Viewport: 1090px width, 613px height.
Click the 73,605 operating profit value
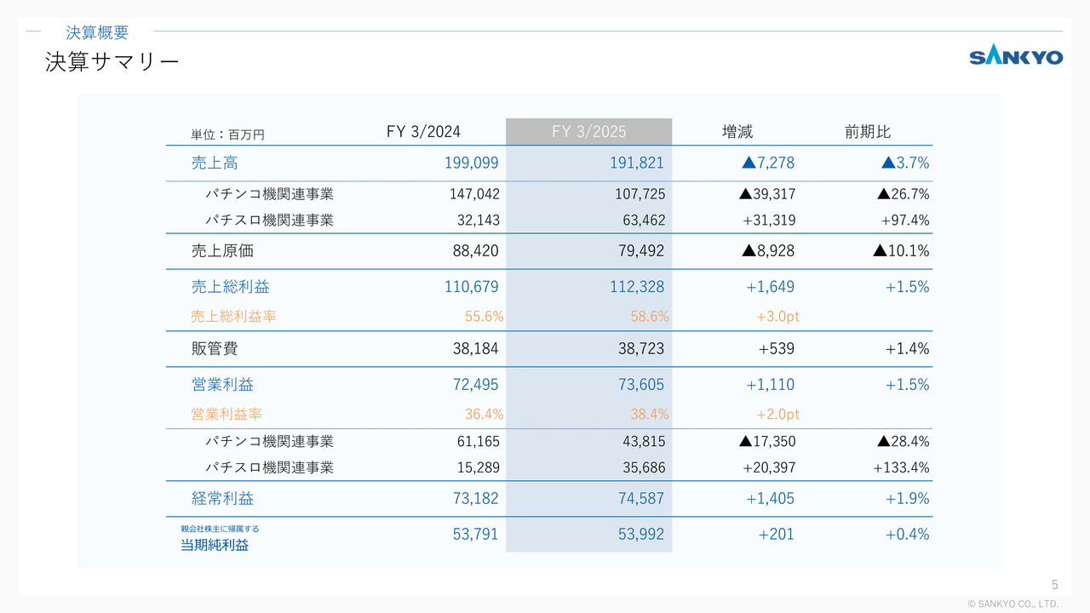[x=641, y=384]
